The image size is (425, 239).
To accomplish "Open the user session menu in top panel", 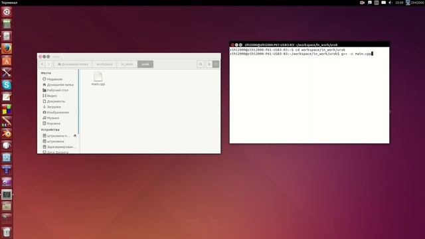I will point(414,3).
